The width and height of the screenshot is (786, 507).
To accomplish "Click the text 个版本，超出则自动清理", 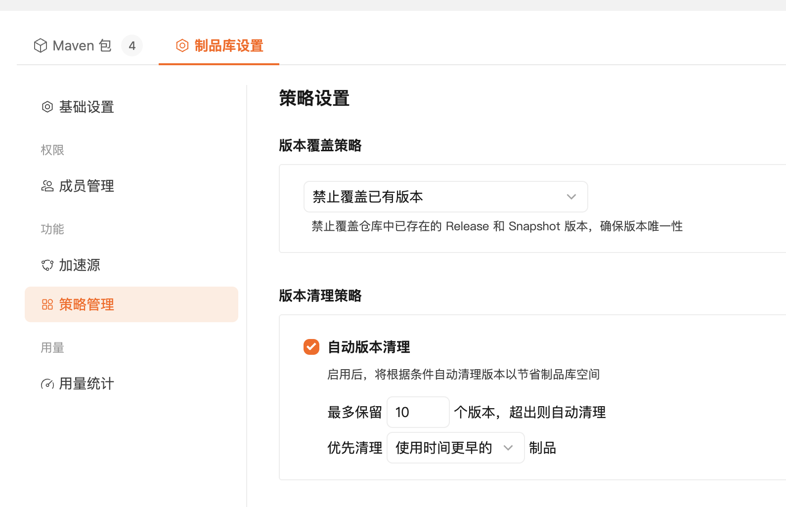I will [530, 412].
